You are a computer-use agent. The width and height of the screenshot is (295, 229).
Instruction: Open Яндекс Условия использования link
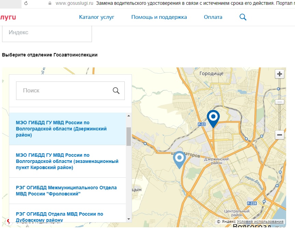[x=260, y=222]
